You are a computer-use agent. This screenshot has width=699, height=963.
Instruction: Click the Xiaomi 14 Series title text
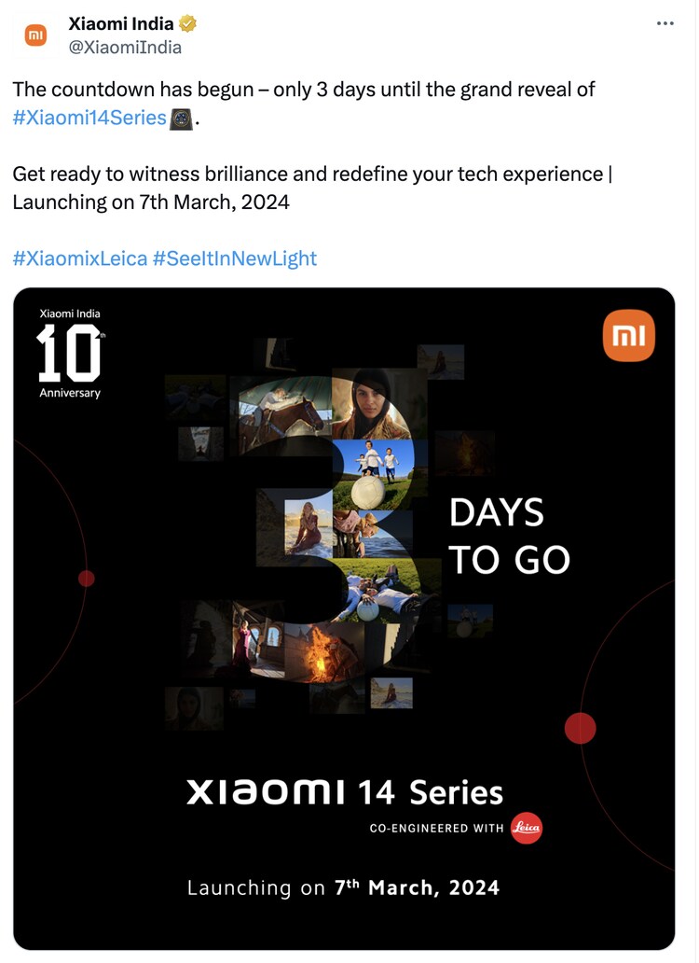[345, 791]
